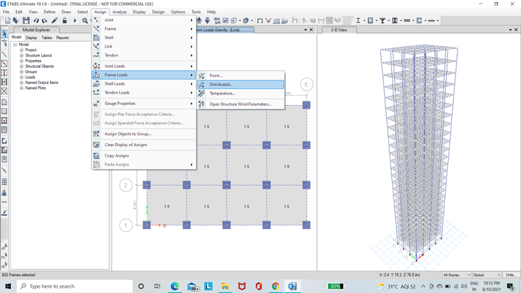Open the Design menu
Viewport: 521px width, 293px height.
point(158,12)
